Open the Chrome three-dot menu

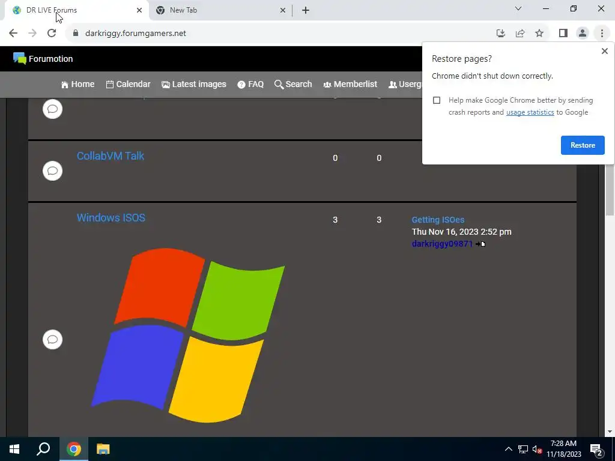click(602, 34)
